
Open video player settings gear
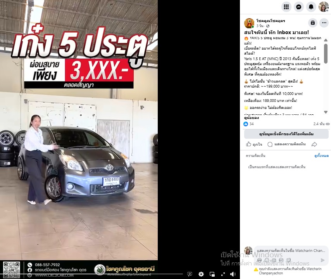201,274
